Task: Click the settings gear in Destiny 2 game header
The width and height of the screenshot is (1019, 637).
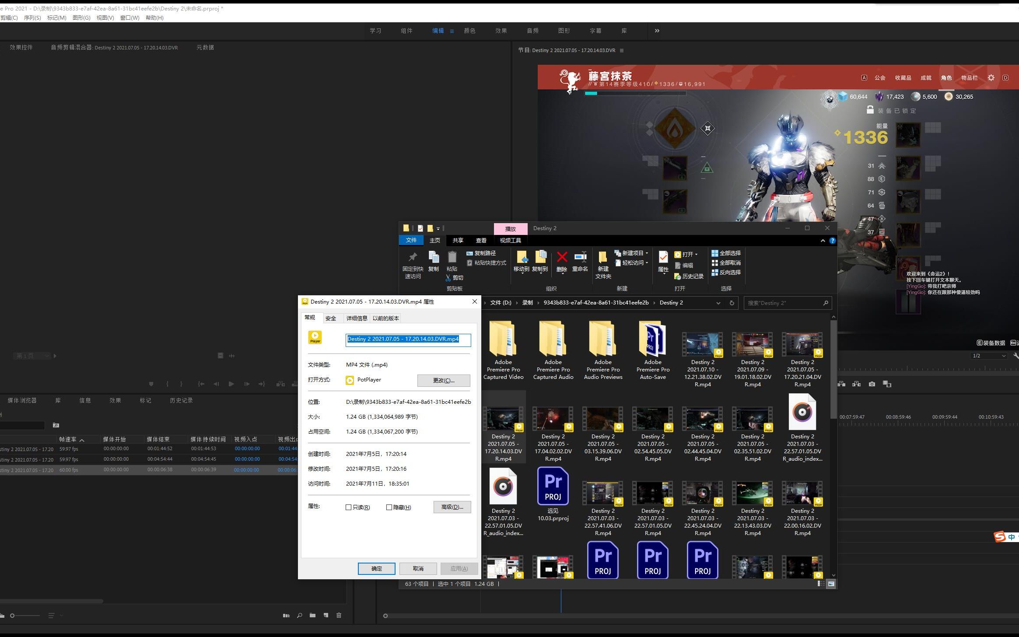Action: 991,78
